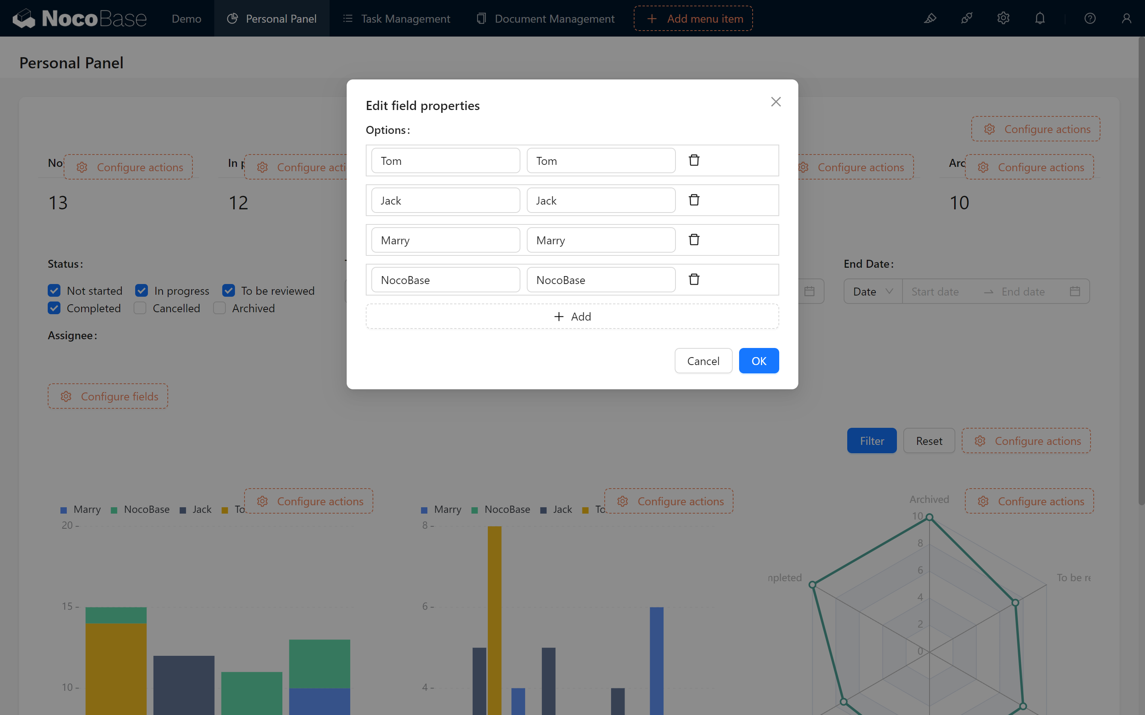Click the Archived radar chart point
This screenshot has width=1145, height=715.
(x=929, y=517)
